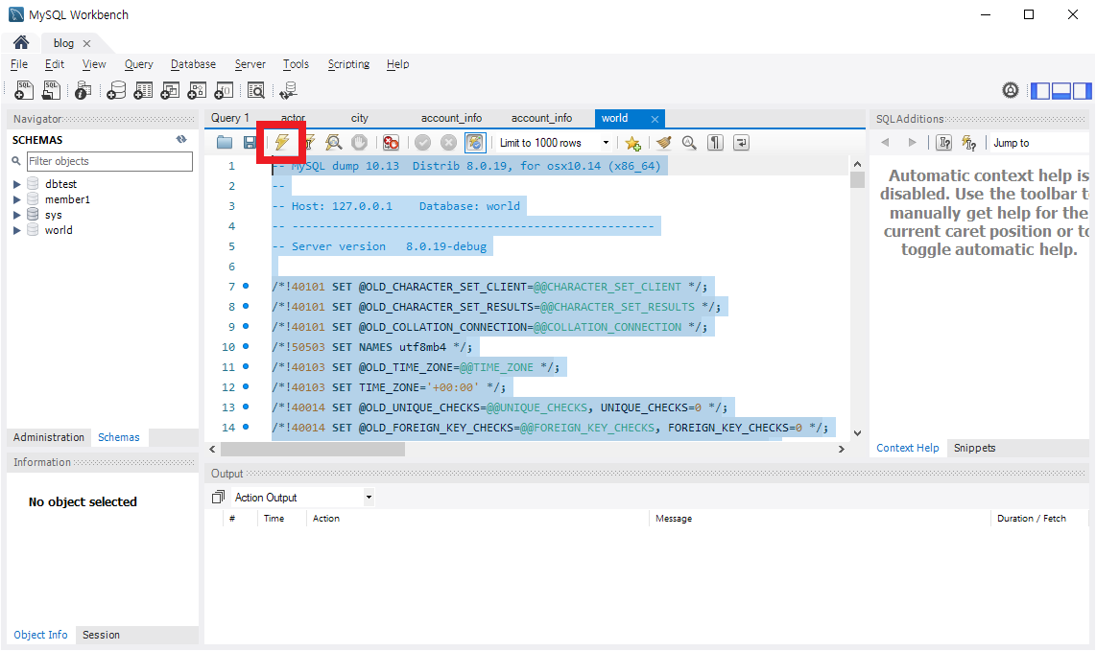Go to the Workbench home screen
This screenshot has height=651, width=1096.
[21, 42]
